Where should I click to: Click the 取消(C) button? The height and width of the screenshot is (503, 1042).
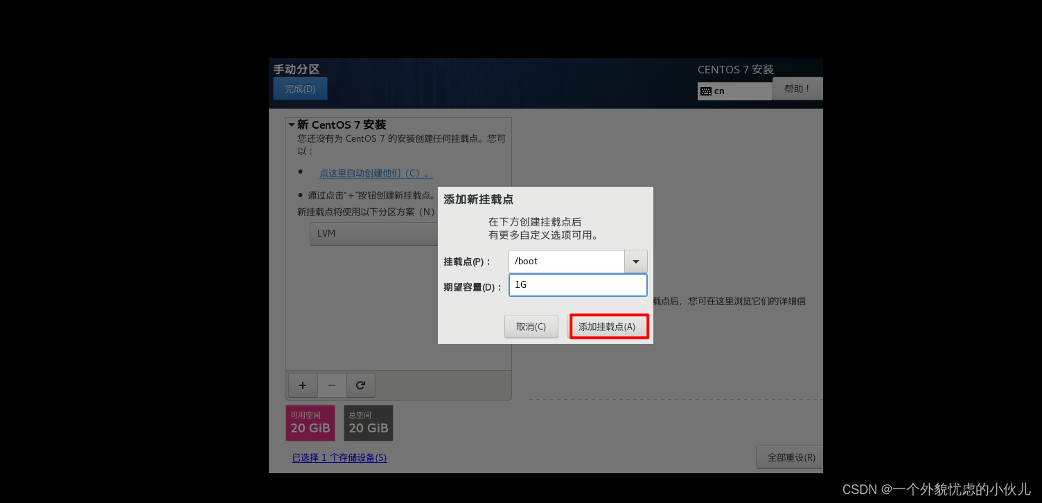531,327
